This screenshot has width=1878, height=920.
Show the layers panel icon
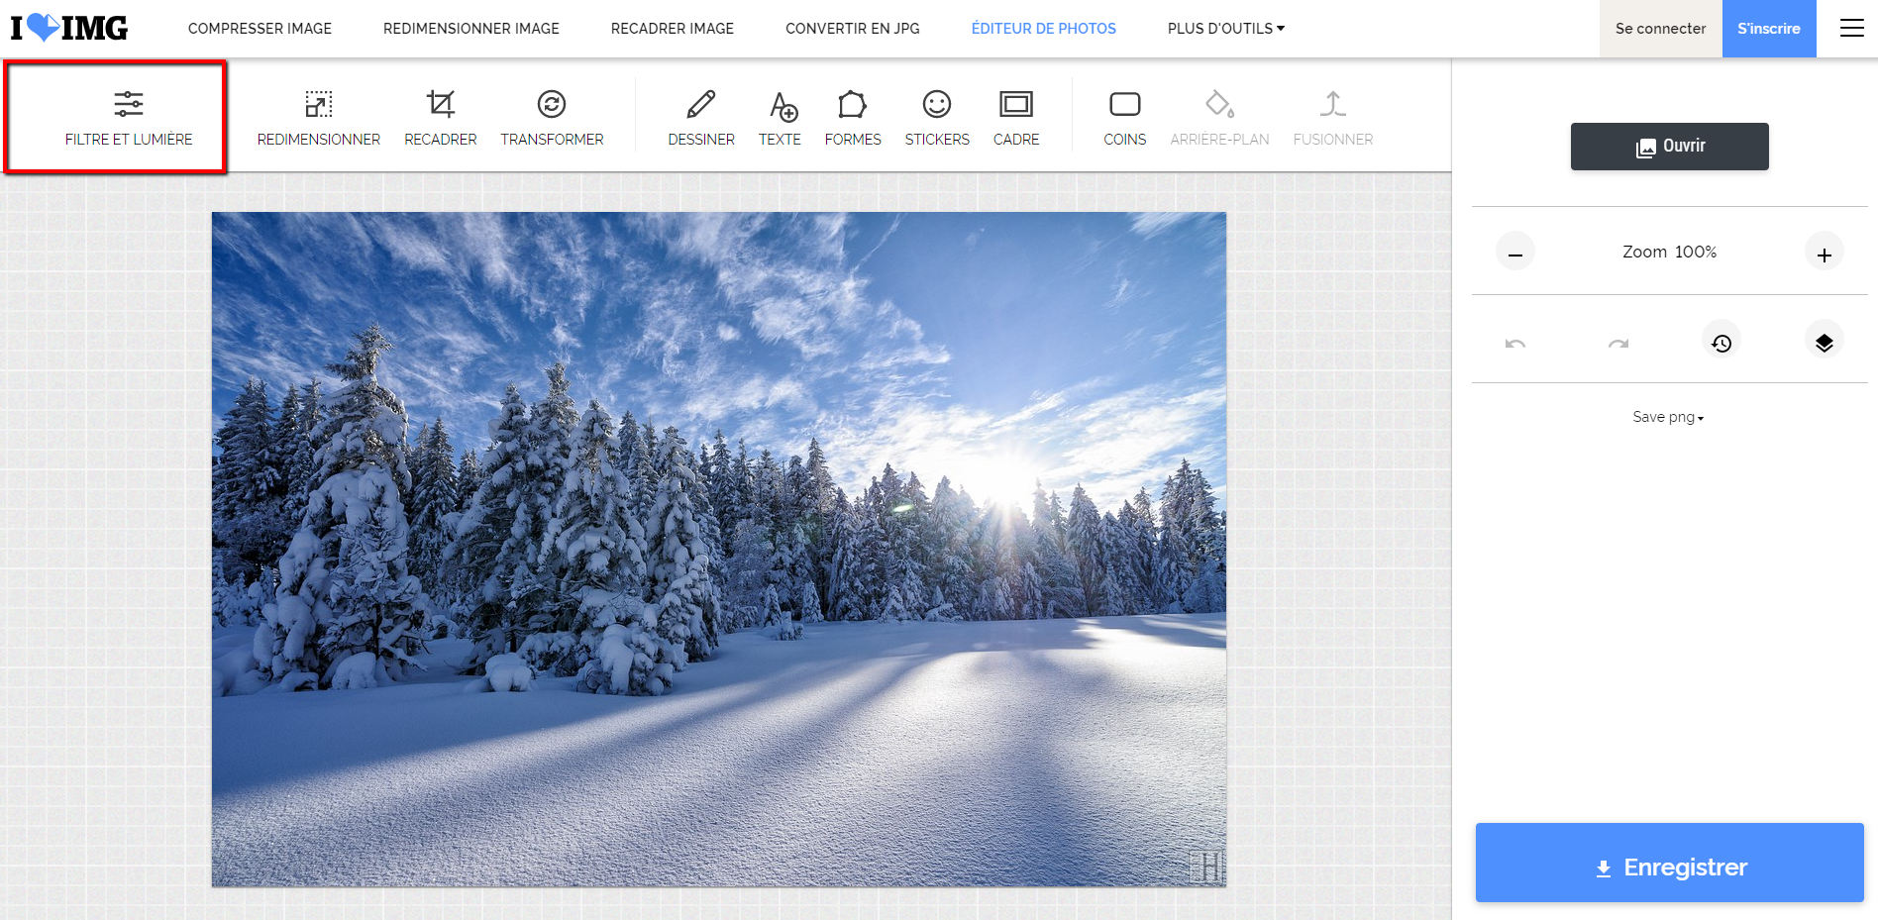pos(1824,343)
